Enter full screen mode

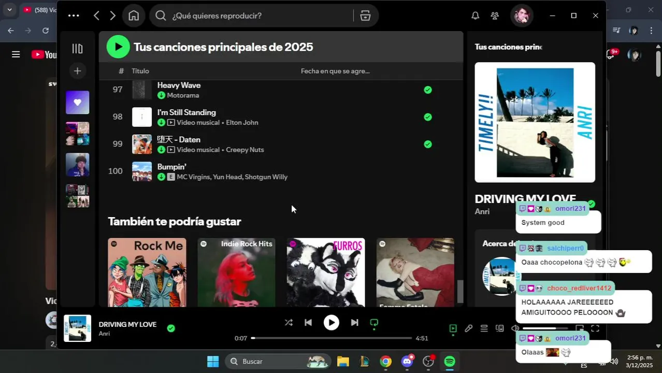pos(595,328)
